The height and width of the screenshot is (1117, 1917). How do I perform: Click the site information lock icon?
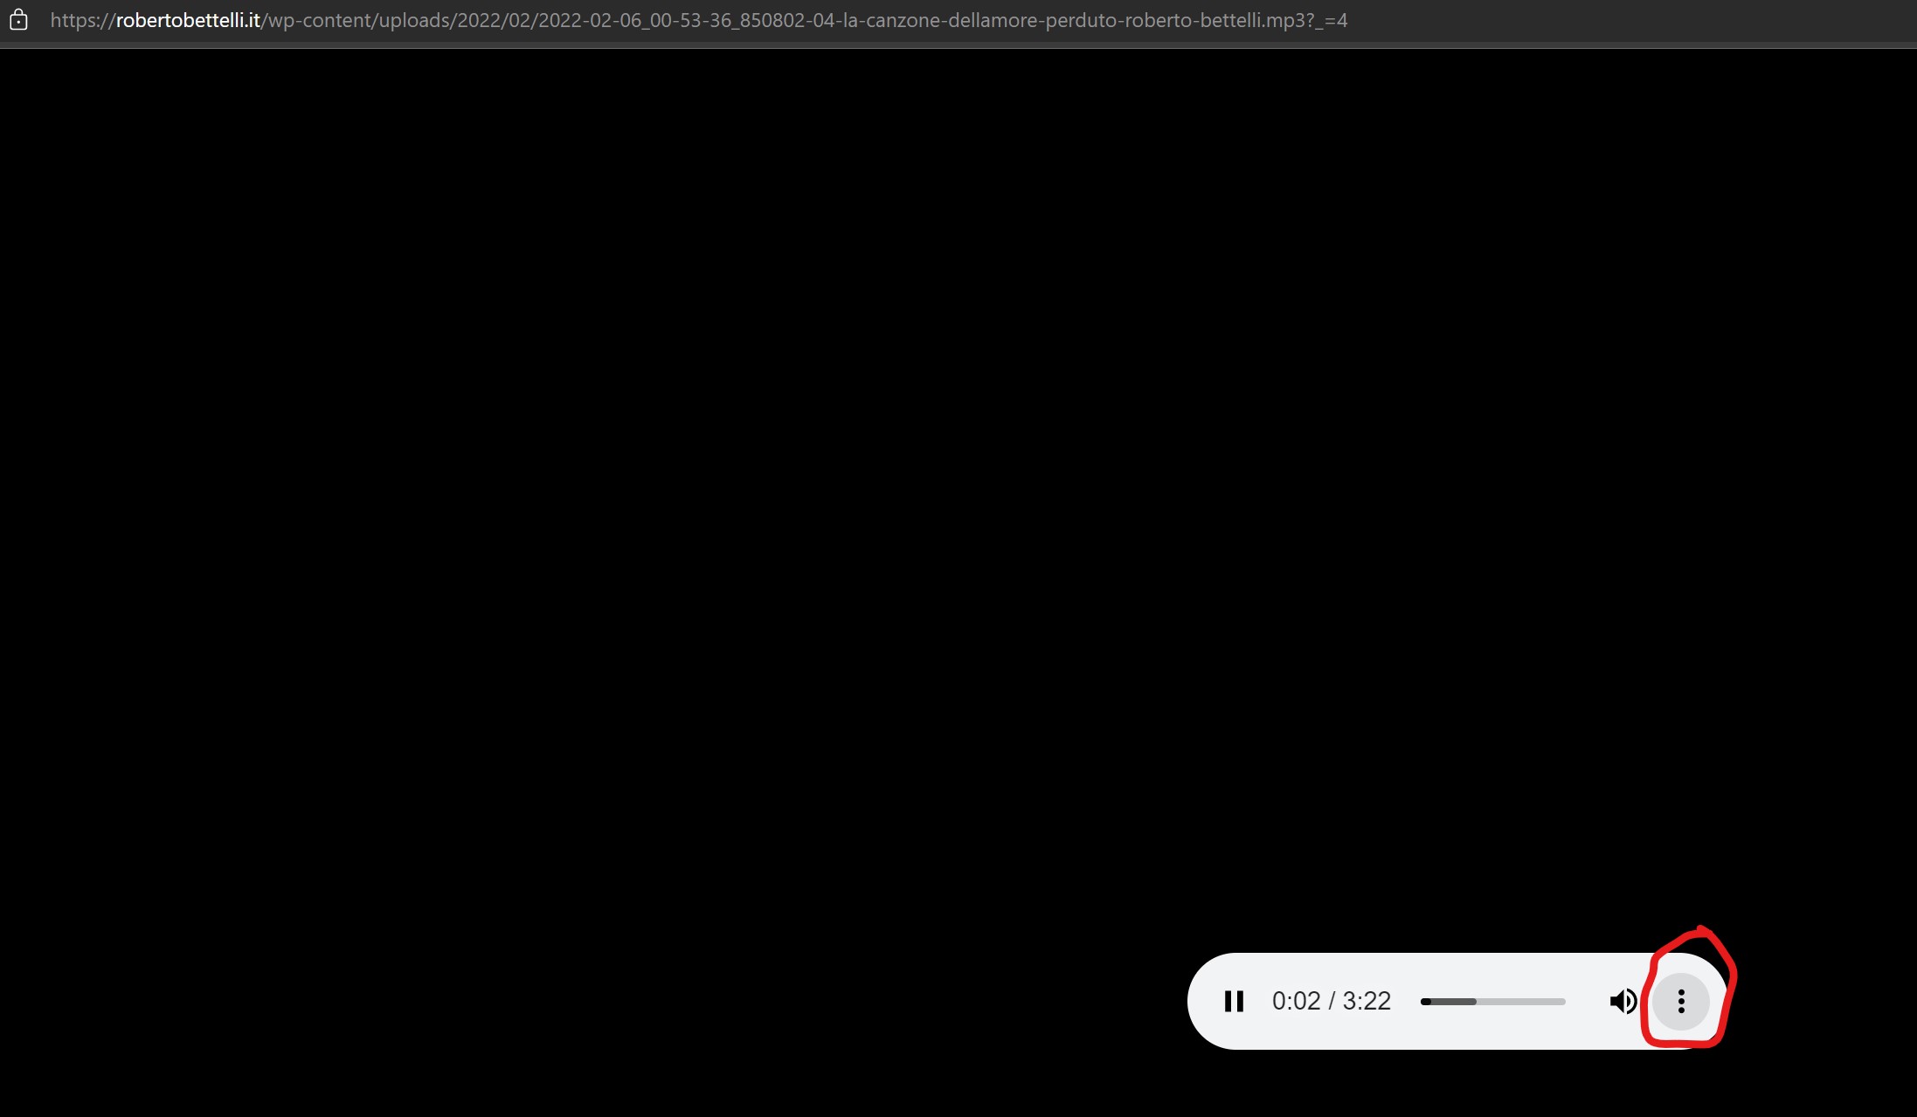[x=18, y=20]
